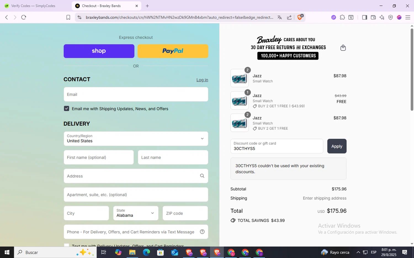Click the Discount code or gift card field
Screen dimensions: 414x258
click(x=277, y=146)
